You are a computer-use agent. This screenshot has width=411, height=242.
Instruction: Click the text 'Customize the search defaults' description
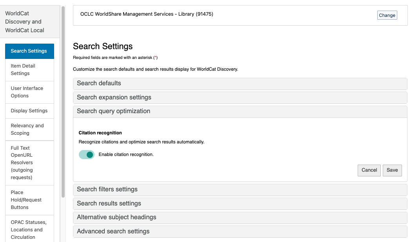(x=155, y=69)
